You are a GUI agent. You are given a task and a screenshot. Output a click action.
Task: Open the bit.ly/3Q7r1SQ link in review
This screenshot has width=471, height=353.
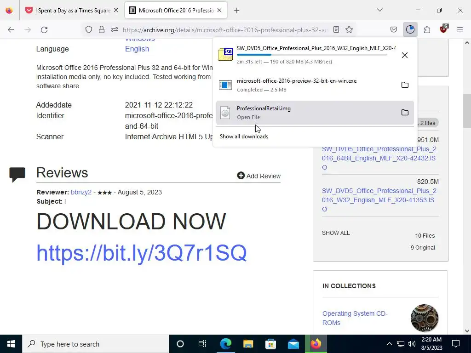tap(142, 253)
